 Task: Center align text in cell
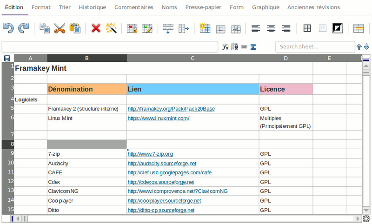coord(271,28)
